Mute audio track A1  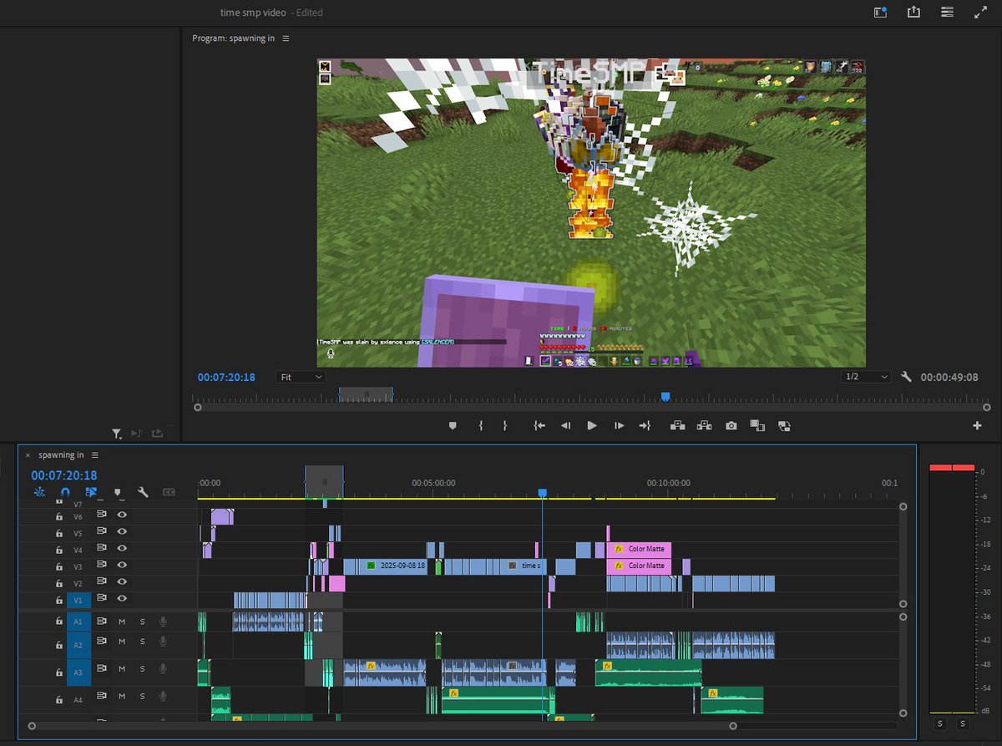coord(122,622)
